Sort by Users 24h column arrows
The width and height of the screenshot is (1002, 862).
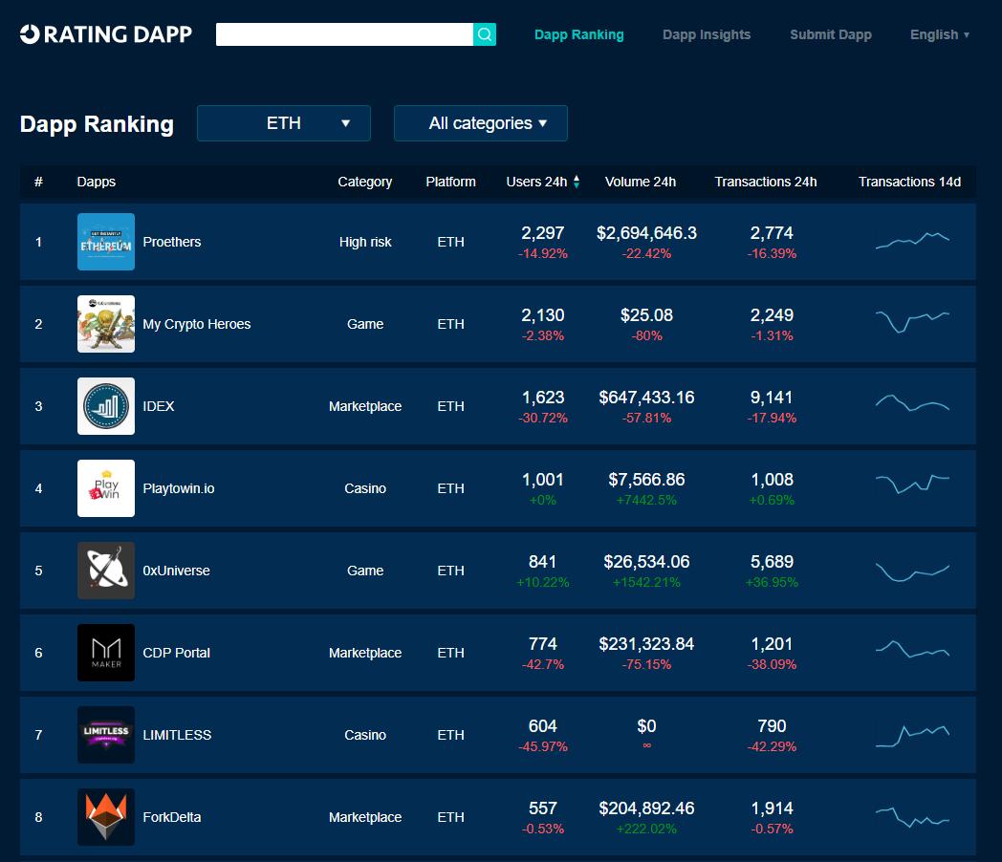[577, 182]
